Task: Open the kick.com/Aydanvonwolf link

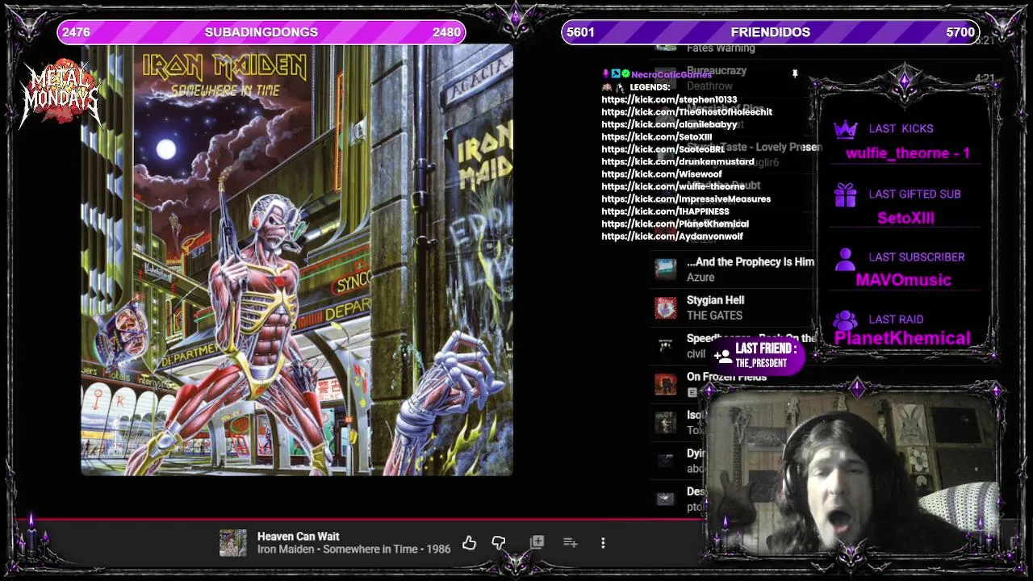Action: (672, 236)
